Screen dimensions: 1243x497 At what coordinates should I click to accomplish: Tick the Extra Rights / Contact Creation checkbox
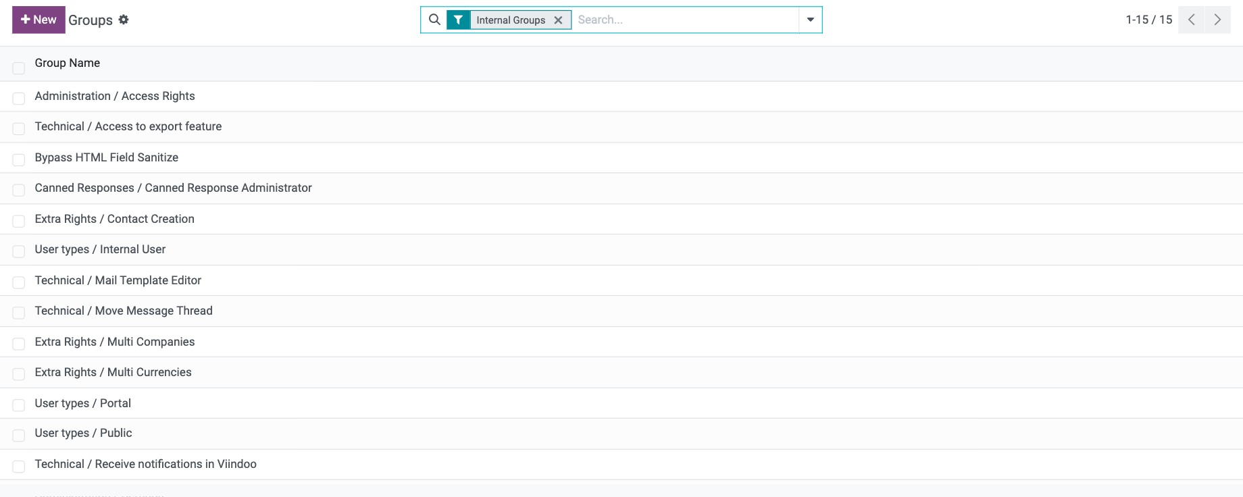19,221
